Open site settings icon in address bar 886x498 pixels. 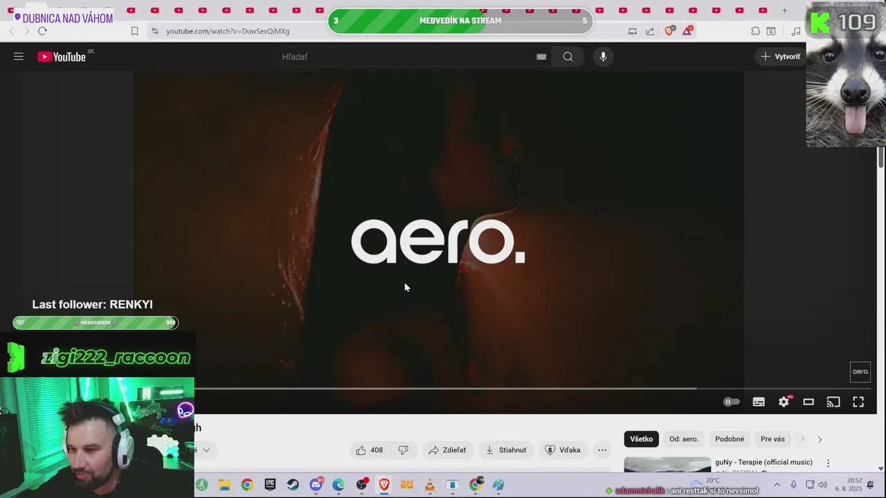click(155, 31)
